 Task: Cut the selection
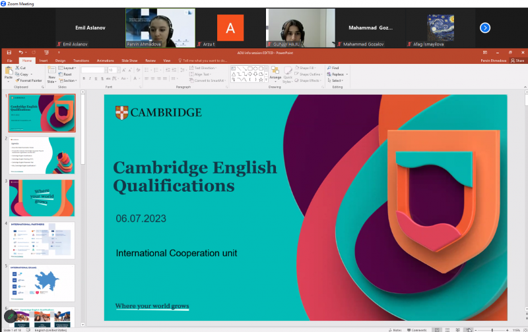pos(20,68)
